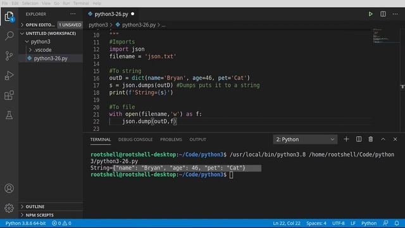This screenshot has width=405, height=228.
Task: Open the Search view icon
Action: click(9, 35)
